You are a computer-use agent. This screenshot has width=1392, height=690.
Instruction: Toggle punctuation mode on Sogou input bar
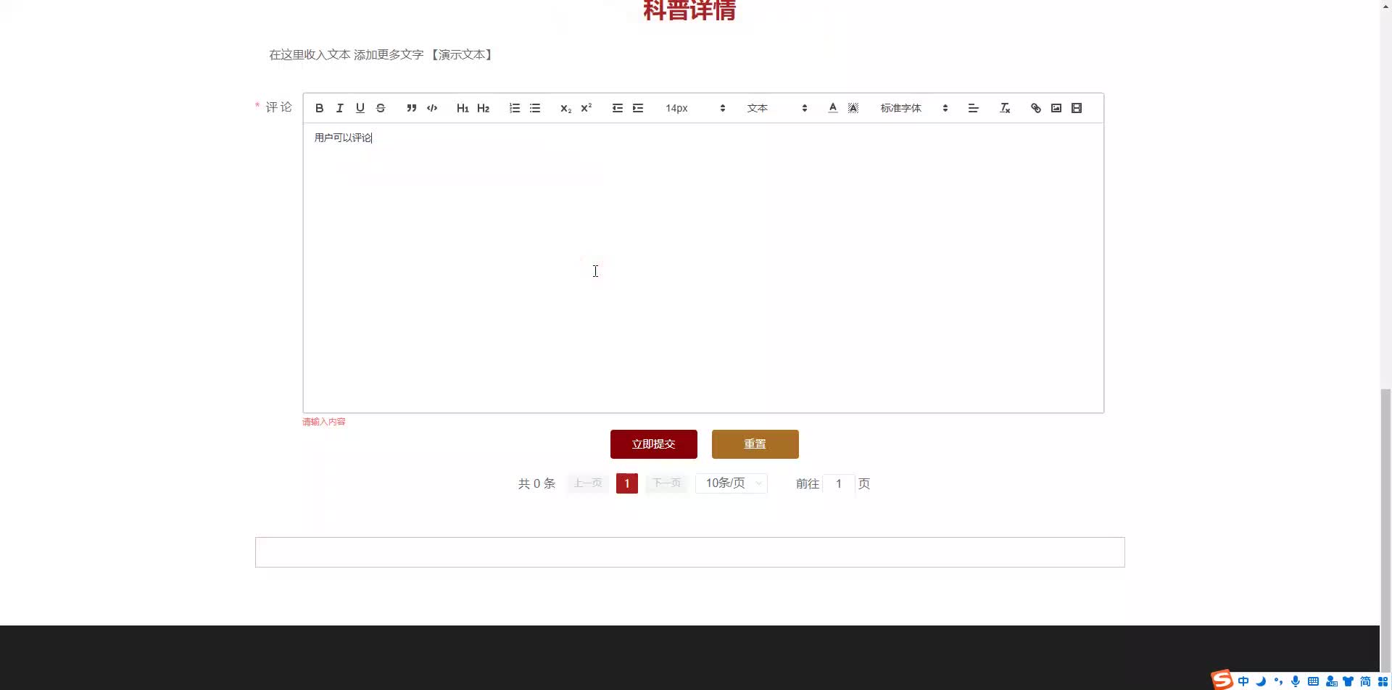(1278, 681)
